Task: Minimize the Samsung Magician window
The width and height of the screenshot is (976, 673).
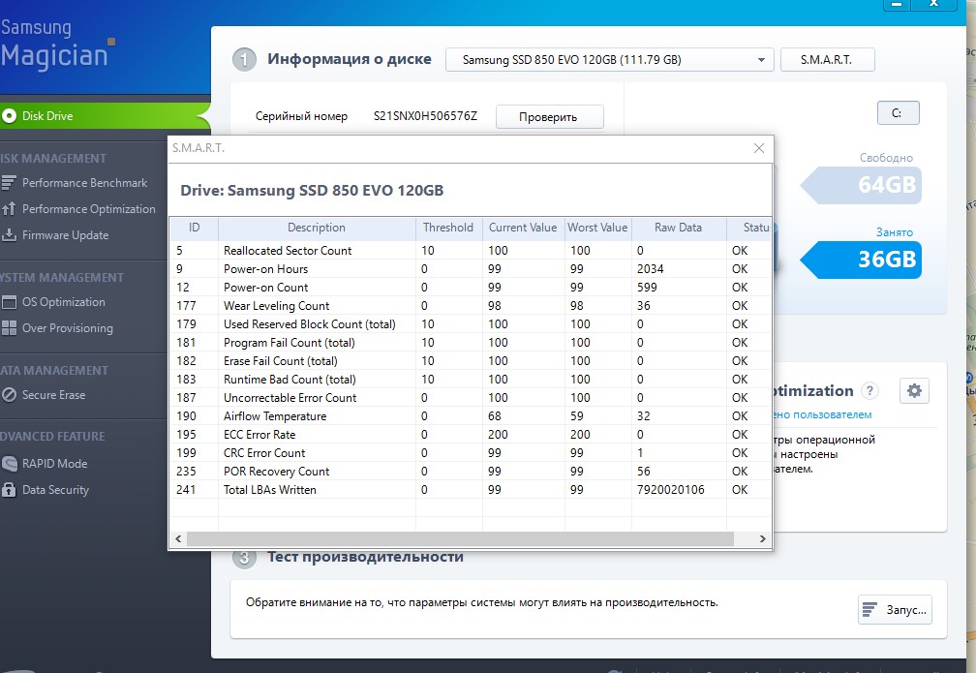Action: pyautogui.click(x=897, y=5)
